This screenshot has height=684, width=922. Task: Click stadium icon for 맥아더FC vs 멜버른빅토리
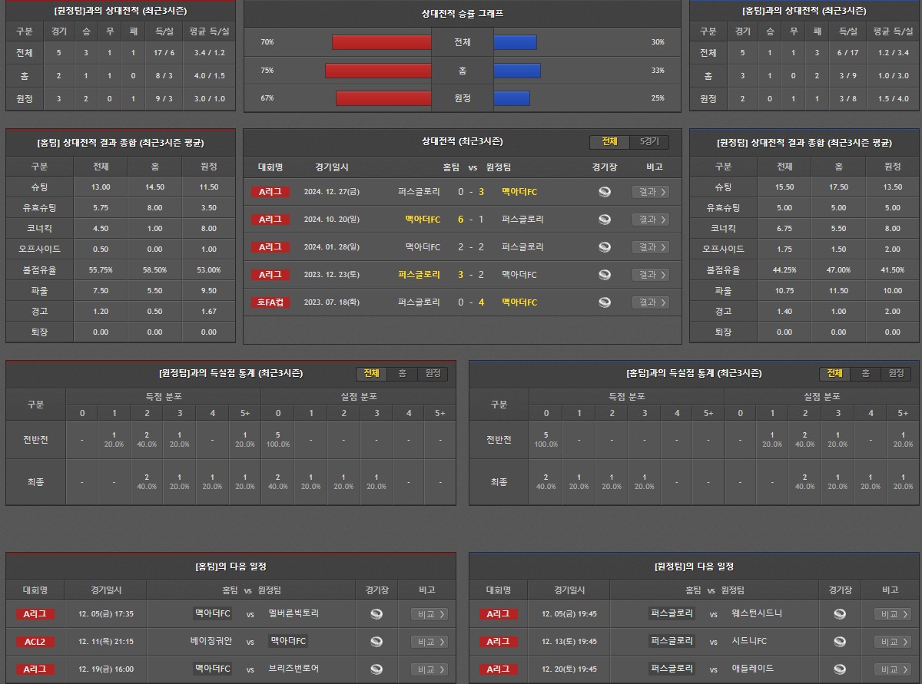(376, 614)
